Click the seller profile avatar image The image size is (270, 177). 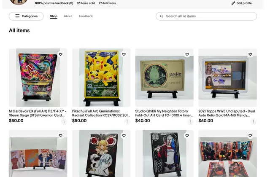coord(19,2)
